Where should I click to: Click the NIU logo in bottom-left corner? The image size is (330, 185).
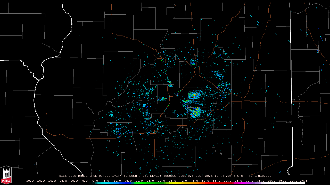pos(6,175)
